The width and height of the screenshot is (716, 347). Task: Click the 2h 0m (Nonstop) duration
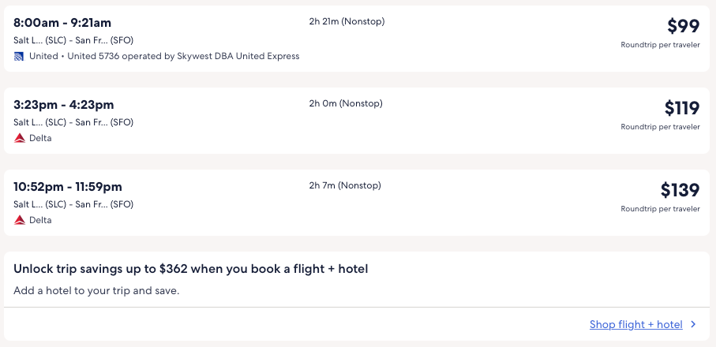(345, 103)
